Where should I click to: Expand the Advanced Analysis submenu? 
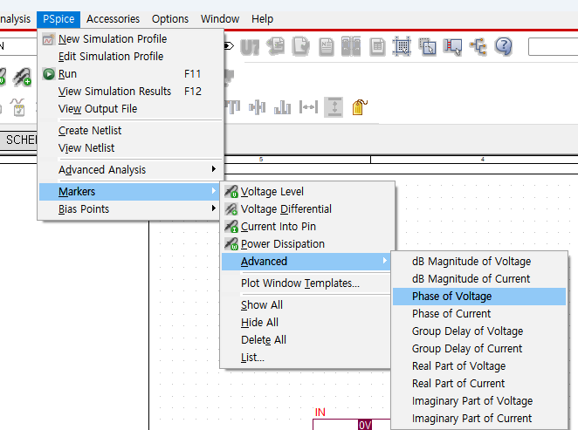point(130,170)
